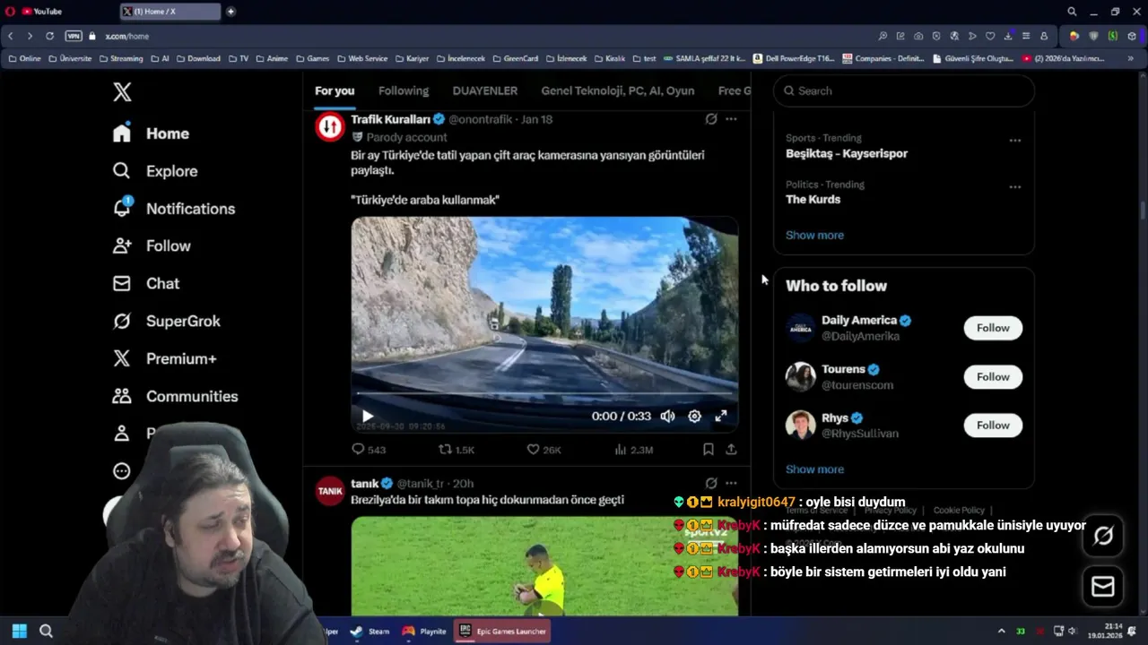Repost the Trafik Kuralları post
This screenshot has width=1148, height=645.
(456, 450)
